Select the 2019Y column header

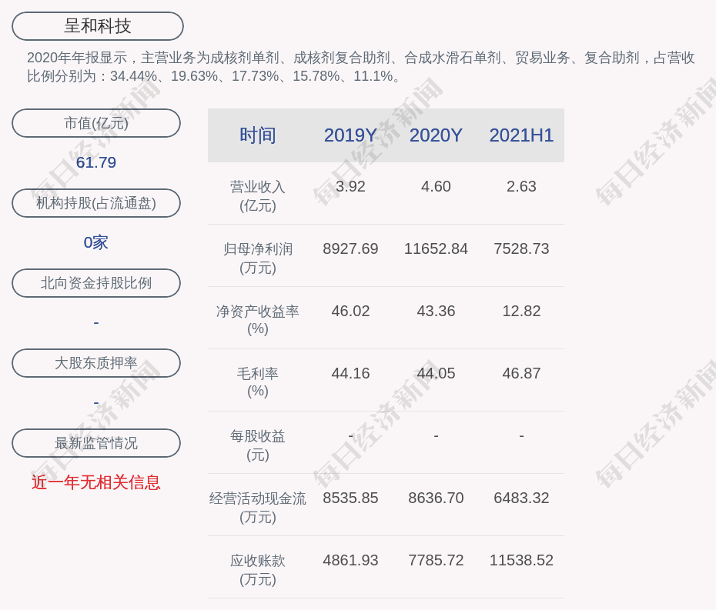350,135
